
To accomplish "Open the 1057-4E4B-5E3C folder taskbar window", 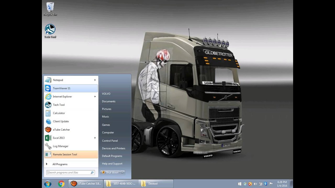I will point(121,184).
